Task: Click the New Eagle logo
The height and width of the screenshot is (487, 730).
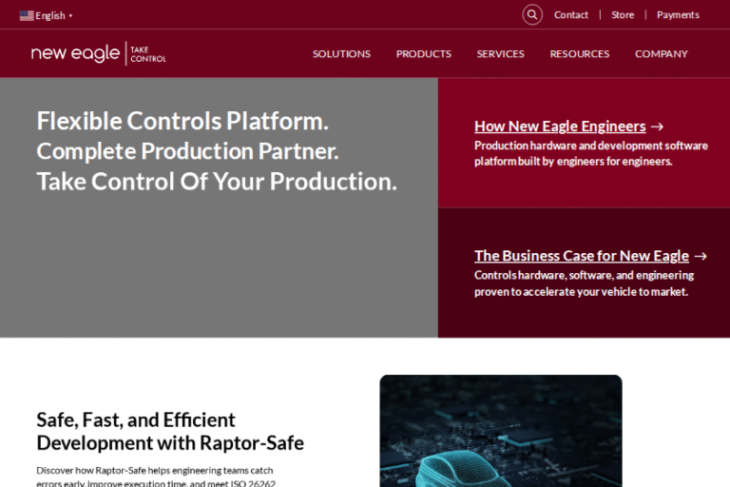Action: coord(76,53)
